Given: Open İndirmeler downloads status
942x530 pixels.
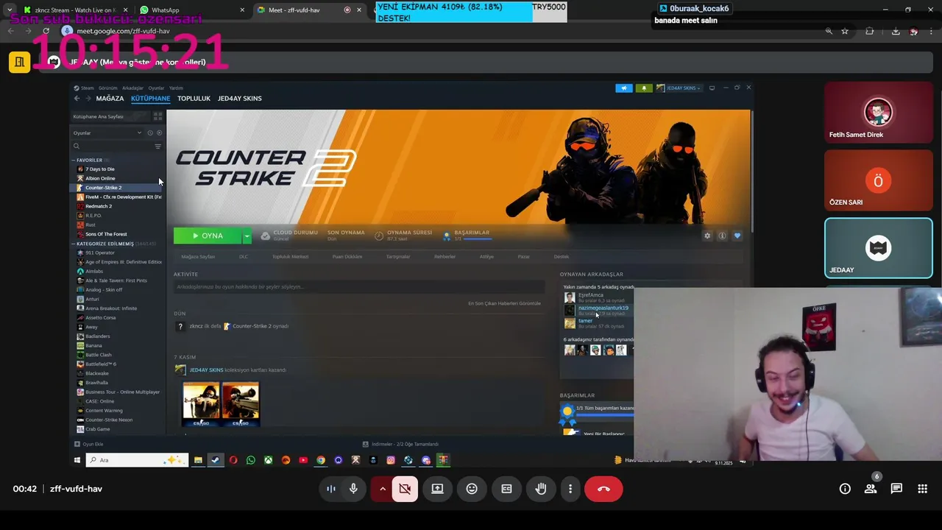Looking at the screenshot, I should pyautogui.click(x=400, y=444).
